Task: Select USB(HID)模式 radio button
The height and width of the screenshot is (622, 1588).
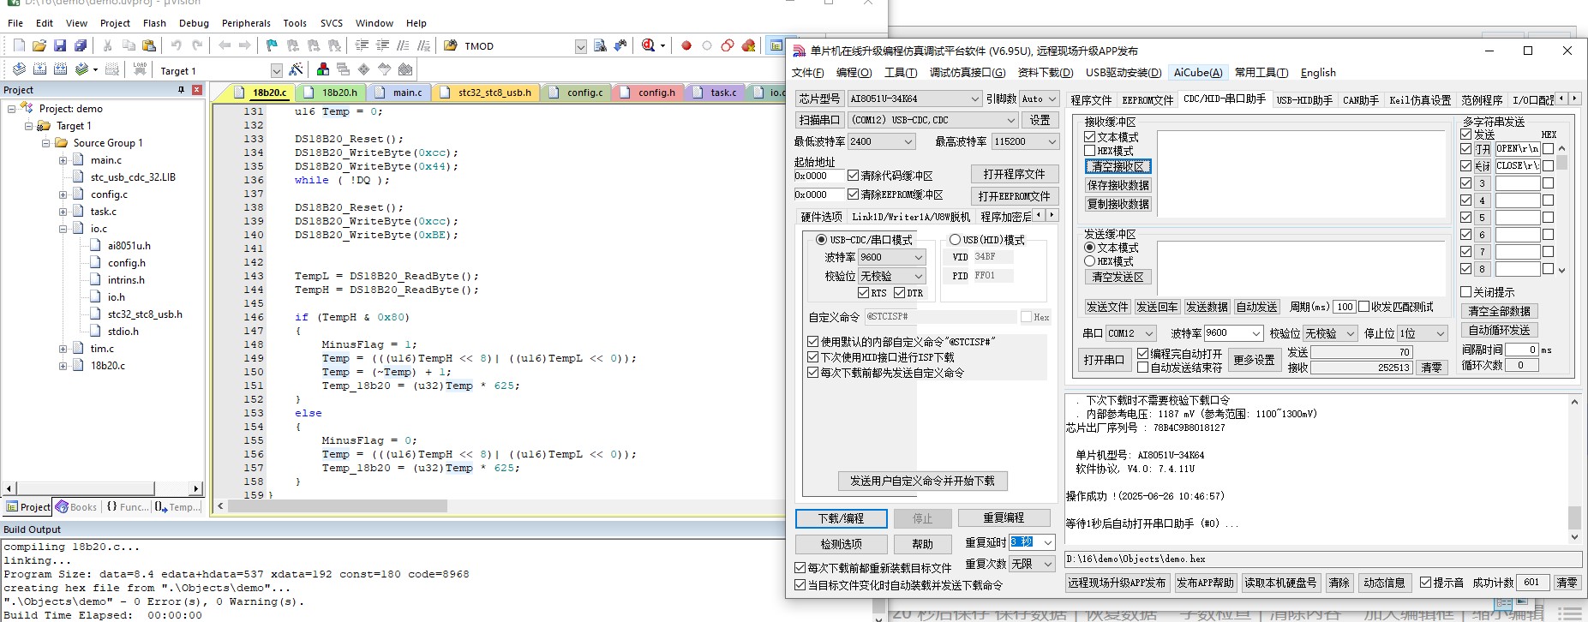Action: [x=955, y=240]
